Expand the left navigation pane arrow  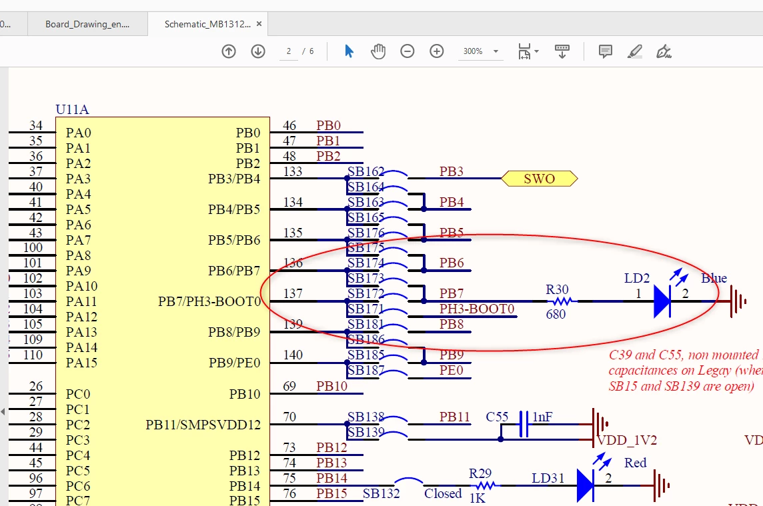click(3, 411)
